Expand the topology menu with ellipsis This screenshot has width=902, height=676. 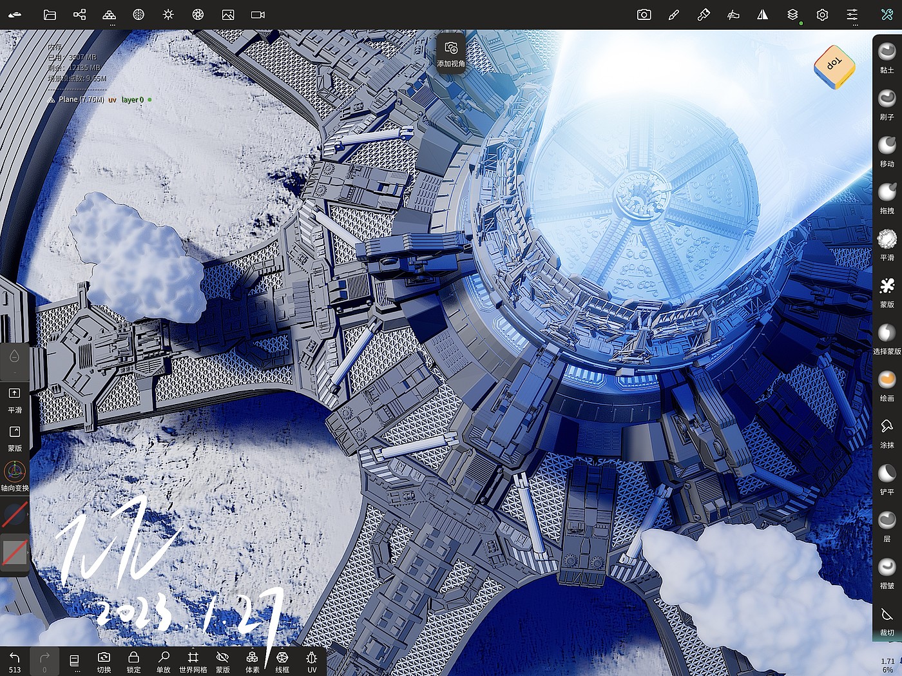tap(110, 15)
